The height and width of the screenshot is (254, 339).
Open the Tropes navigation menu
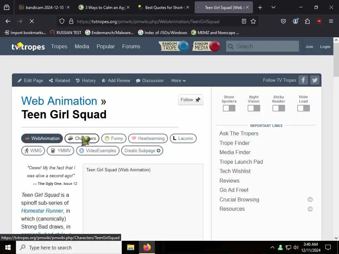pos(59,46)
